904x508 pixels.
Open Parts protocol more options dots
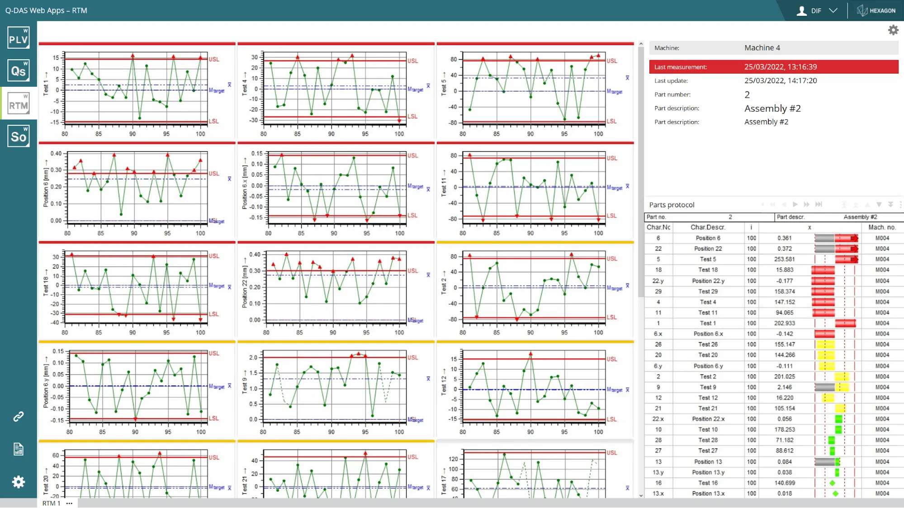(900, 205)
